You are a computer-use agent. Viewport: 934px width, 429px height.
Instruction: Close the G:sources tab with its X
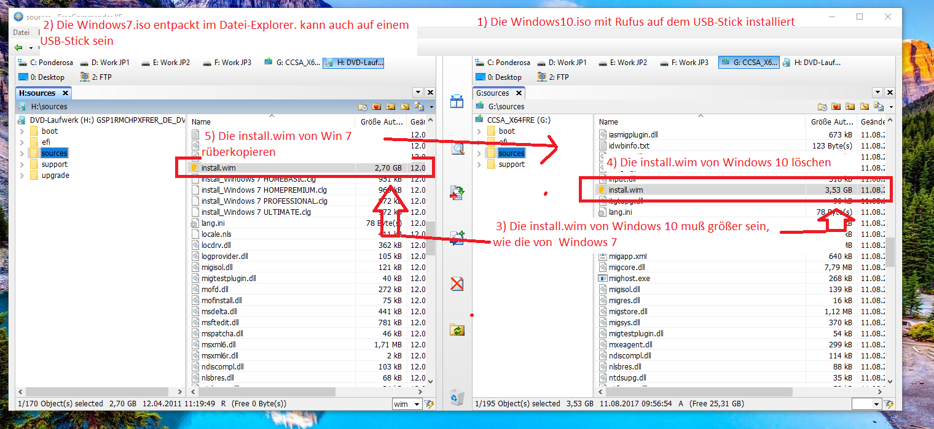pyautogui.click(x=519, y=93)
